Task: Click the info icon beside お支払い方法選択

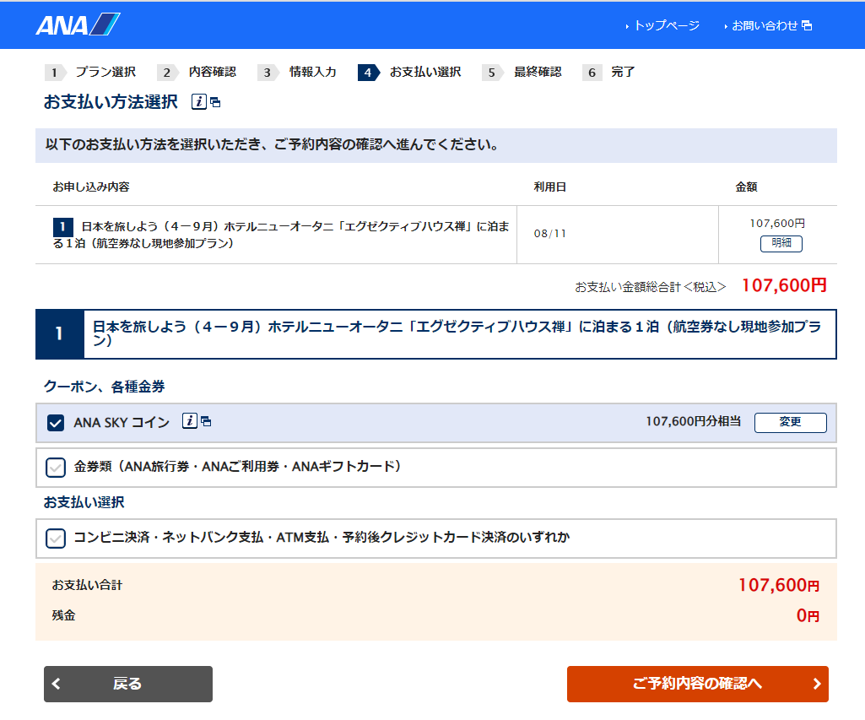Action: 199,101
